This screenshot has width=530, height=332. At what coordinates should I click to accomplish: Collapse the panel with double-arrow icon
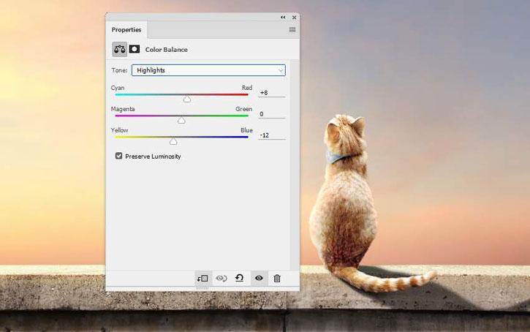pos(283,18)
